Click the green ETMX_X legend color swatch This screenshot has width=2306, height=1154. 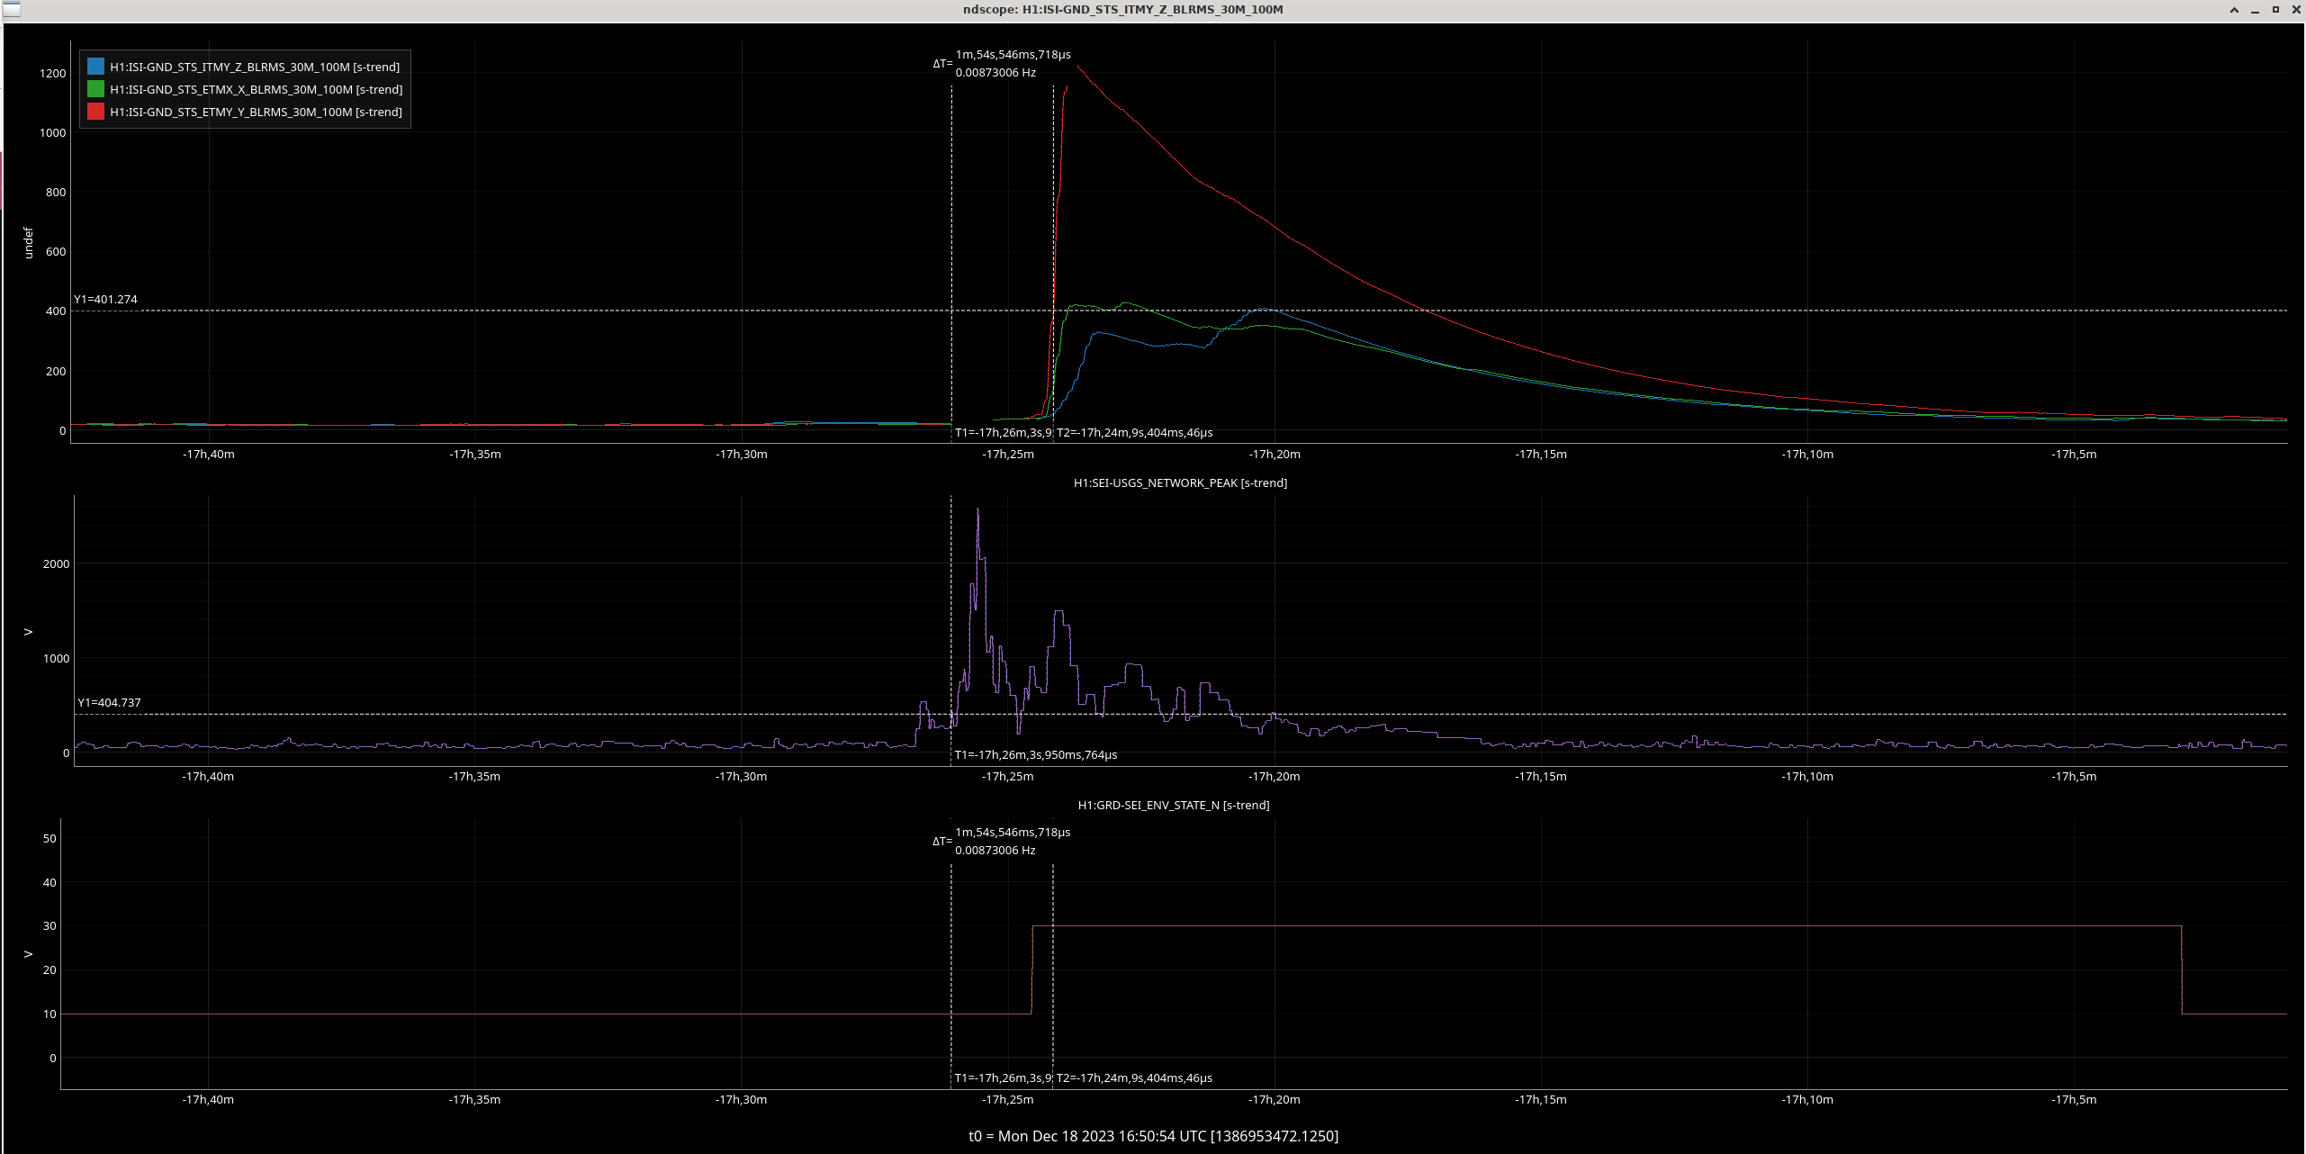(x=95, y=89)
